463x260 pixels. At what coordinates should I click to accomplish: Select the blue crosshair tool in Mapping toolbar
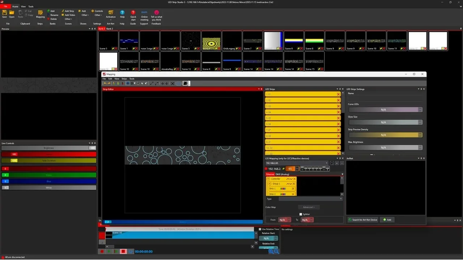pyautogui.click(x=128, y=83)
